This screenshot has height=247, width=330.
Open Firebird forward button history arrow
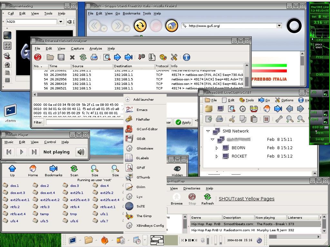[127, 28]
